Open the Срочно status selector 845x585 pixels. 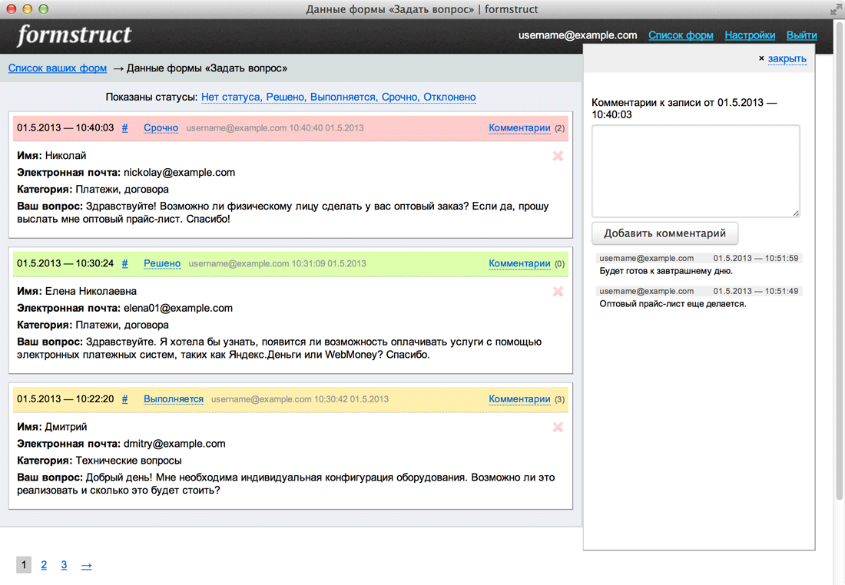click(x=161, y=128)
